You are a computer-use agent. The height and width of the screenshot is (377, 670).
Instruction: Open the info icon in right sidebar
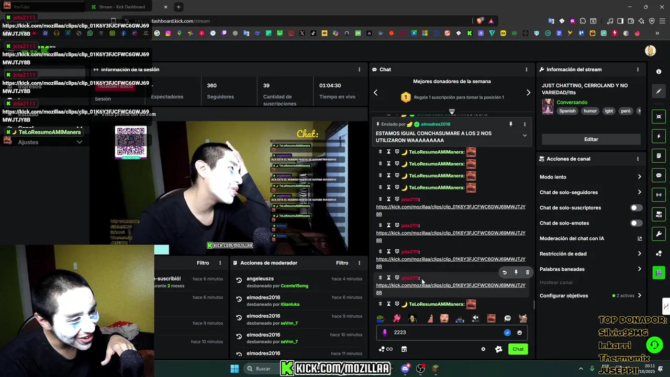click(658, 72)
